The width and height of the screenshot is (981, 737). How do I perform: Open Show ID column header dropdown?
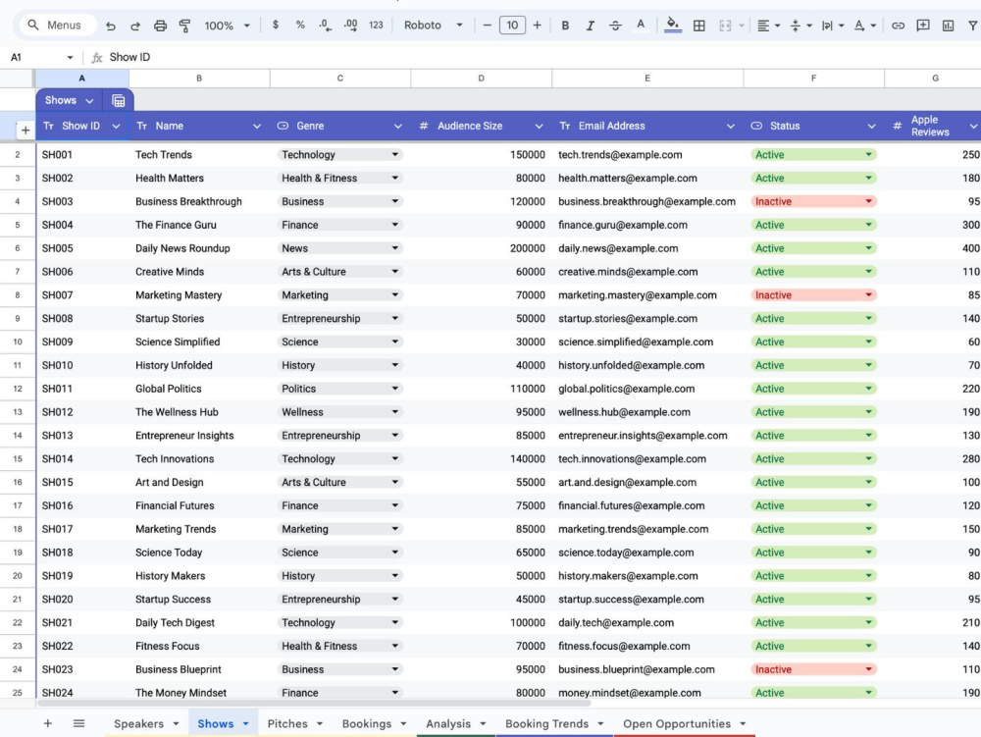116,126
